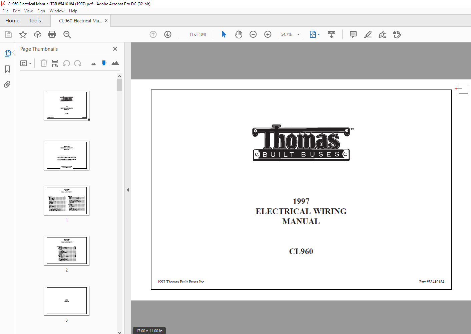Zoom in with plus button

click(x=268, y=34)
